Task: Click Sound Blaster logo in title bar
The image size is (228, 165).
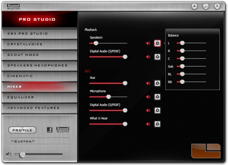Action: click(13, 7)
